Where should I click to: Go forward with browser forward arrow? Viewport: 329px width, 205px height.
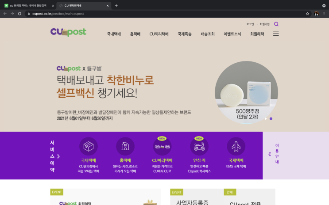tap(12, 14)
